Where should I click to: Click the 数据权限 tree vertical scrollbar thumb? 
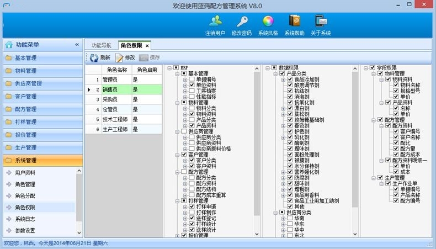point(355,139)
